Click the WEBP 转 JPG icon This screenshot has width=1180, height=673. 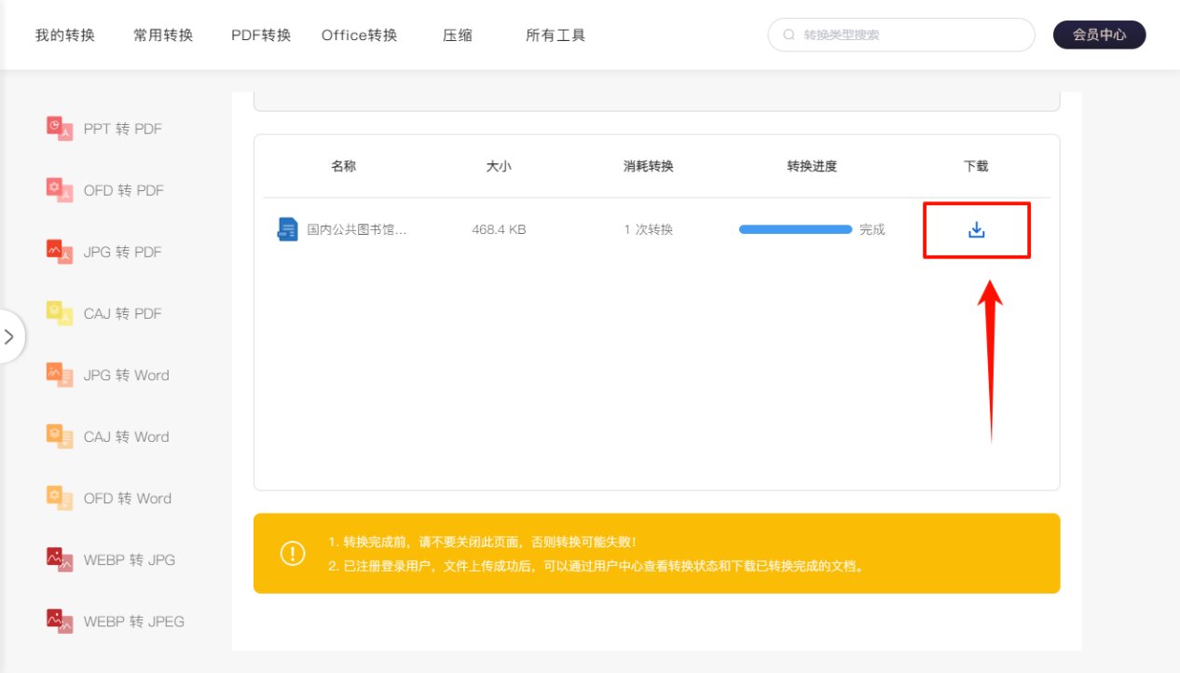pyautogui.click(x=60, y=559)
